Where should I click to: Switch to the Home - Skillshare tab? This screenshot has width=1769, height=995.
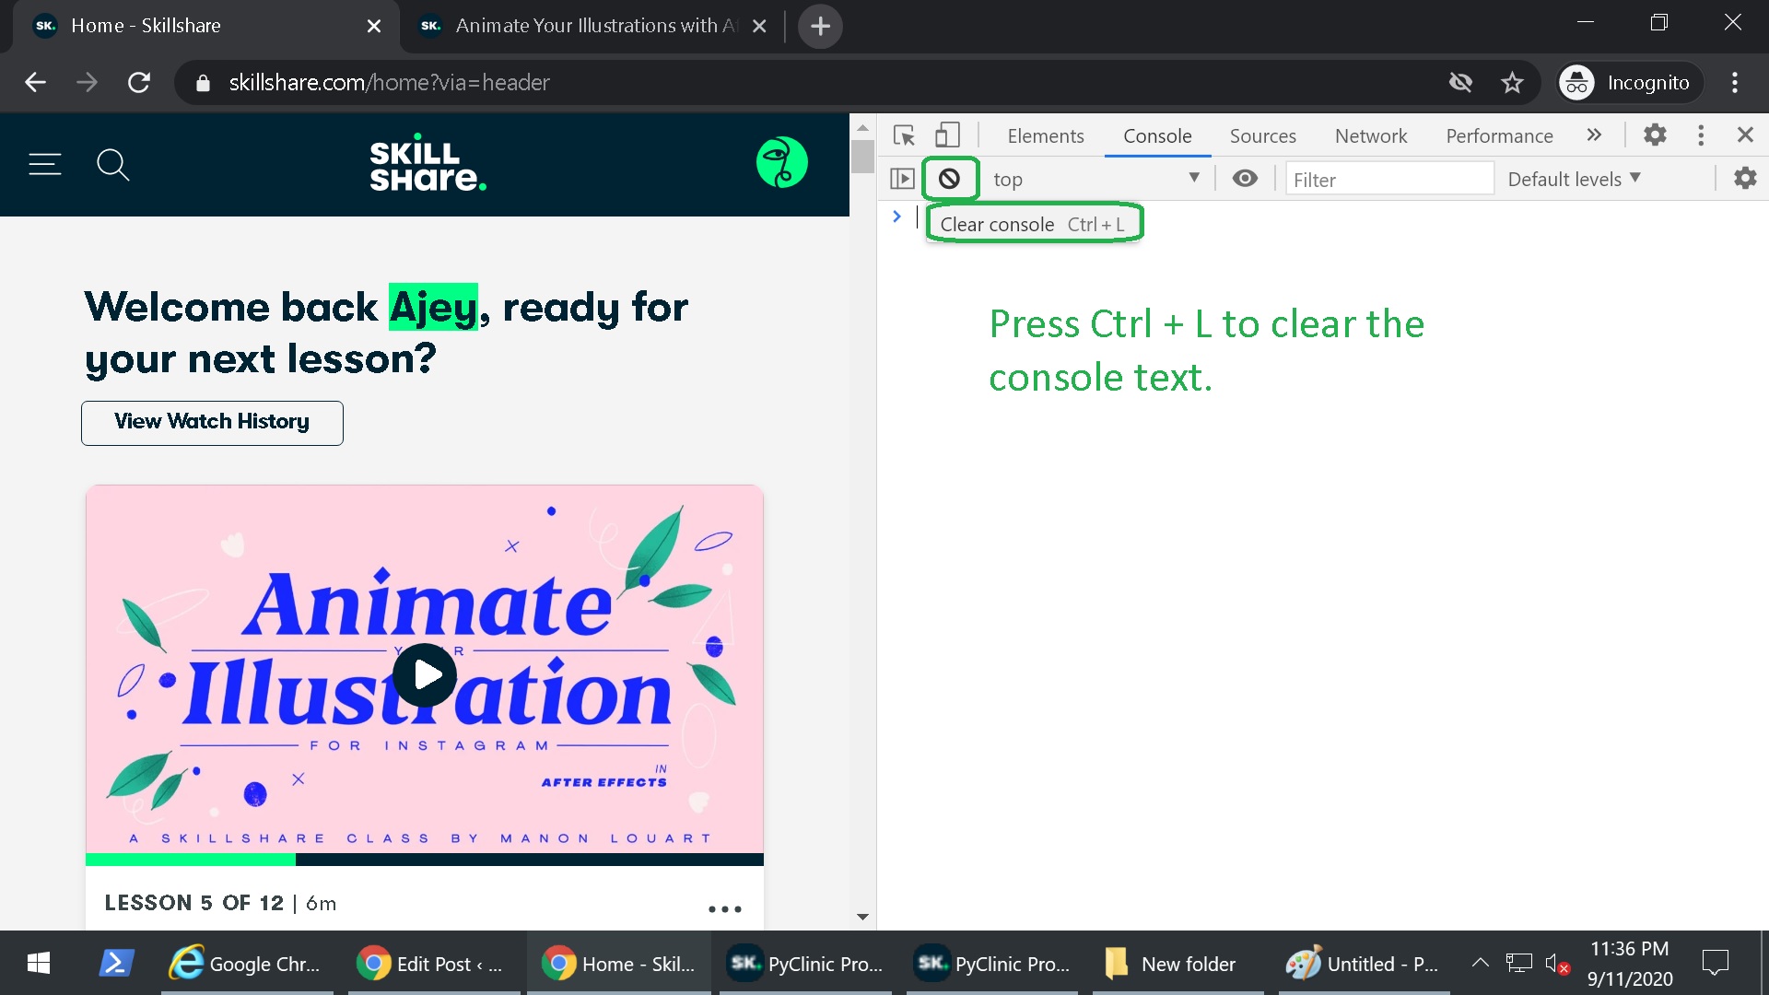pyautogui.click(x=205, y=26)
